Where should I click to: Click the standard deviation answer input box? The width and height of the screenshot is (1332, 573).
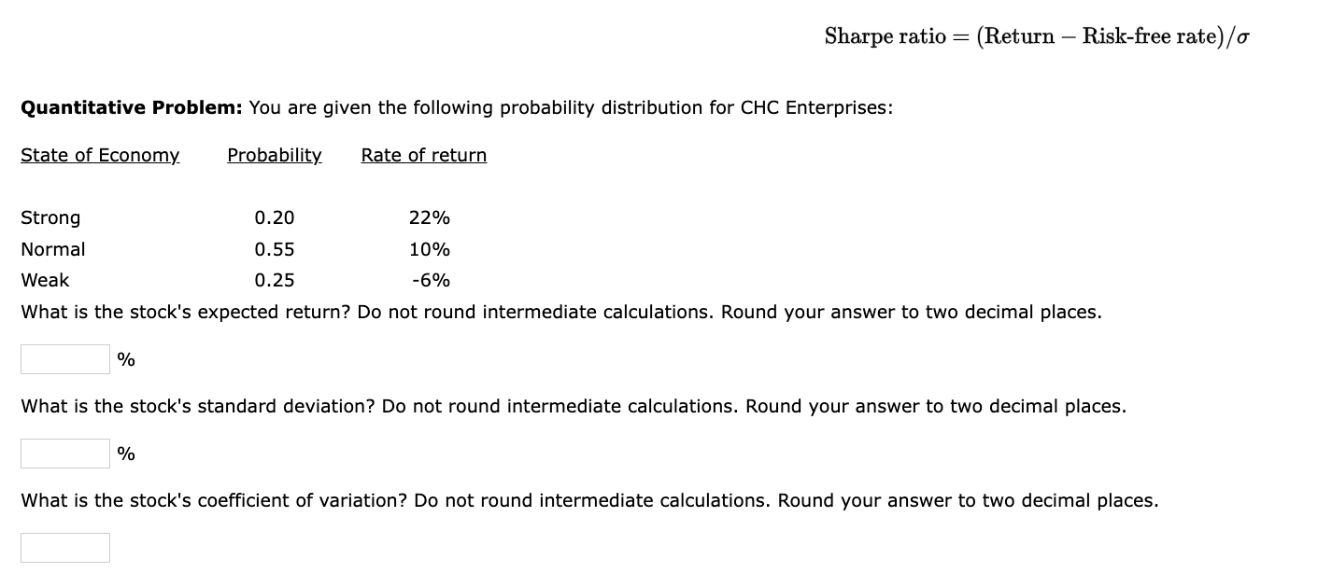(64, 454)
